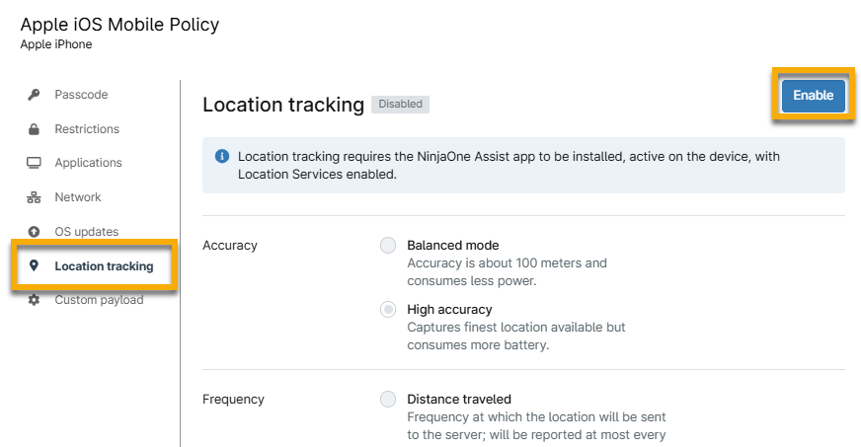861x447 pixels.
Task: Select the High accuracy radio button
Action: [388, 310]
